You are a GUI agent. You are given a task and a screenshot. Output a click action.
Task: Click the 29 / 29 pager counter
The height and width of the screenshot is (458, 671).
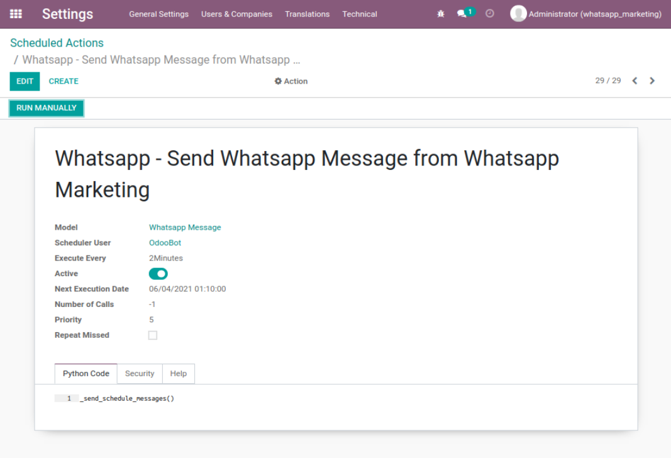click(x=608, y=81)
